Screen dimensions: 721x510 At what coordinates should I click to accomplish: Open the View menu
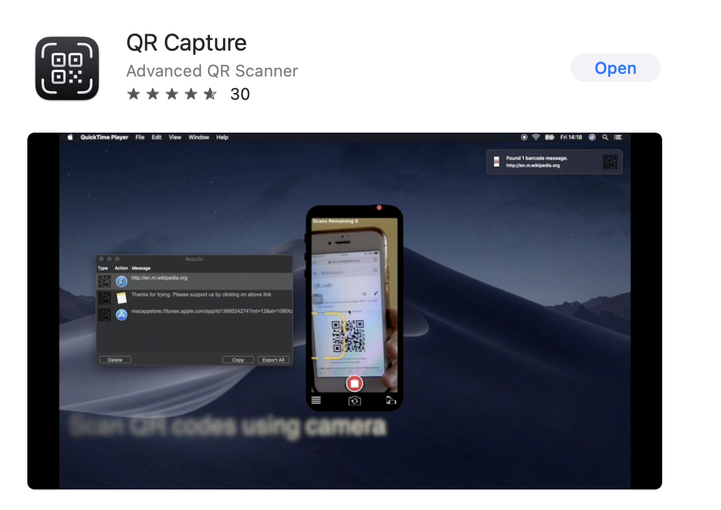pos(174,137)
